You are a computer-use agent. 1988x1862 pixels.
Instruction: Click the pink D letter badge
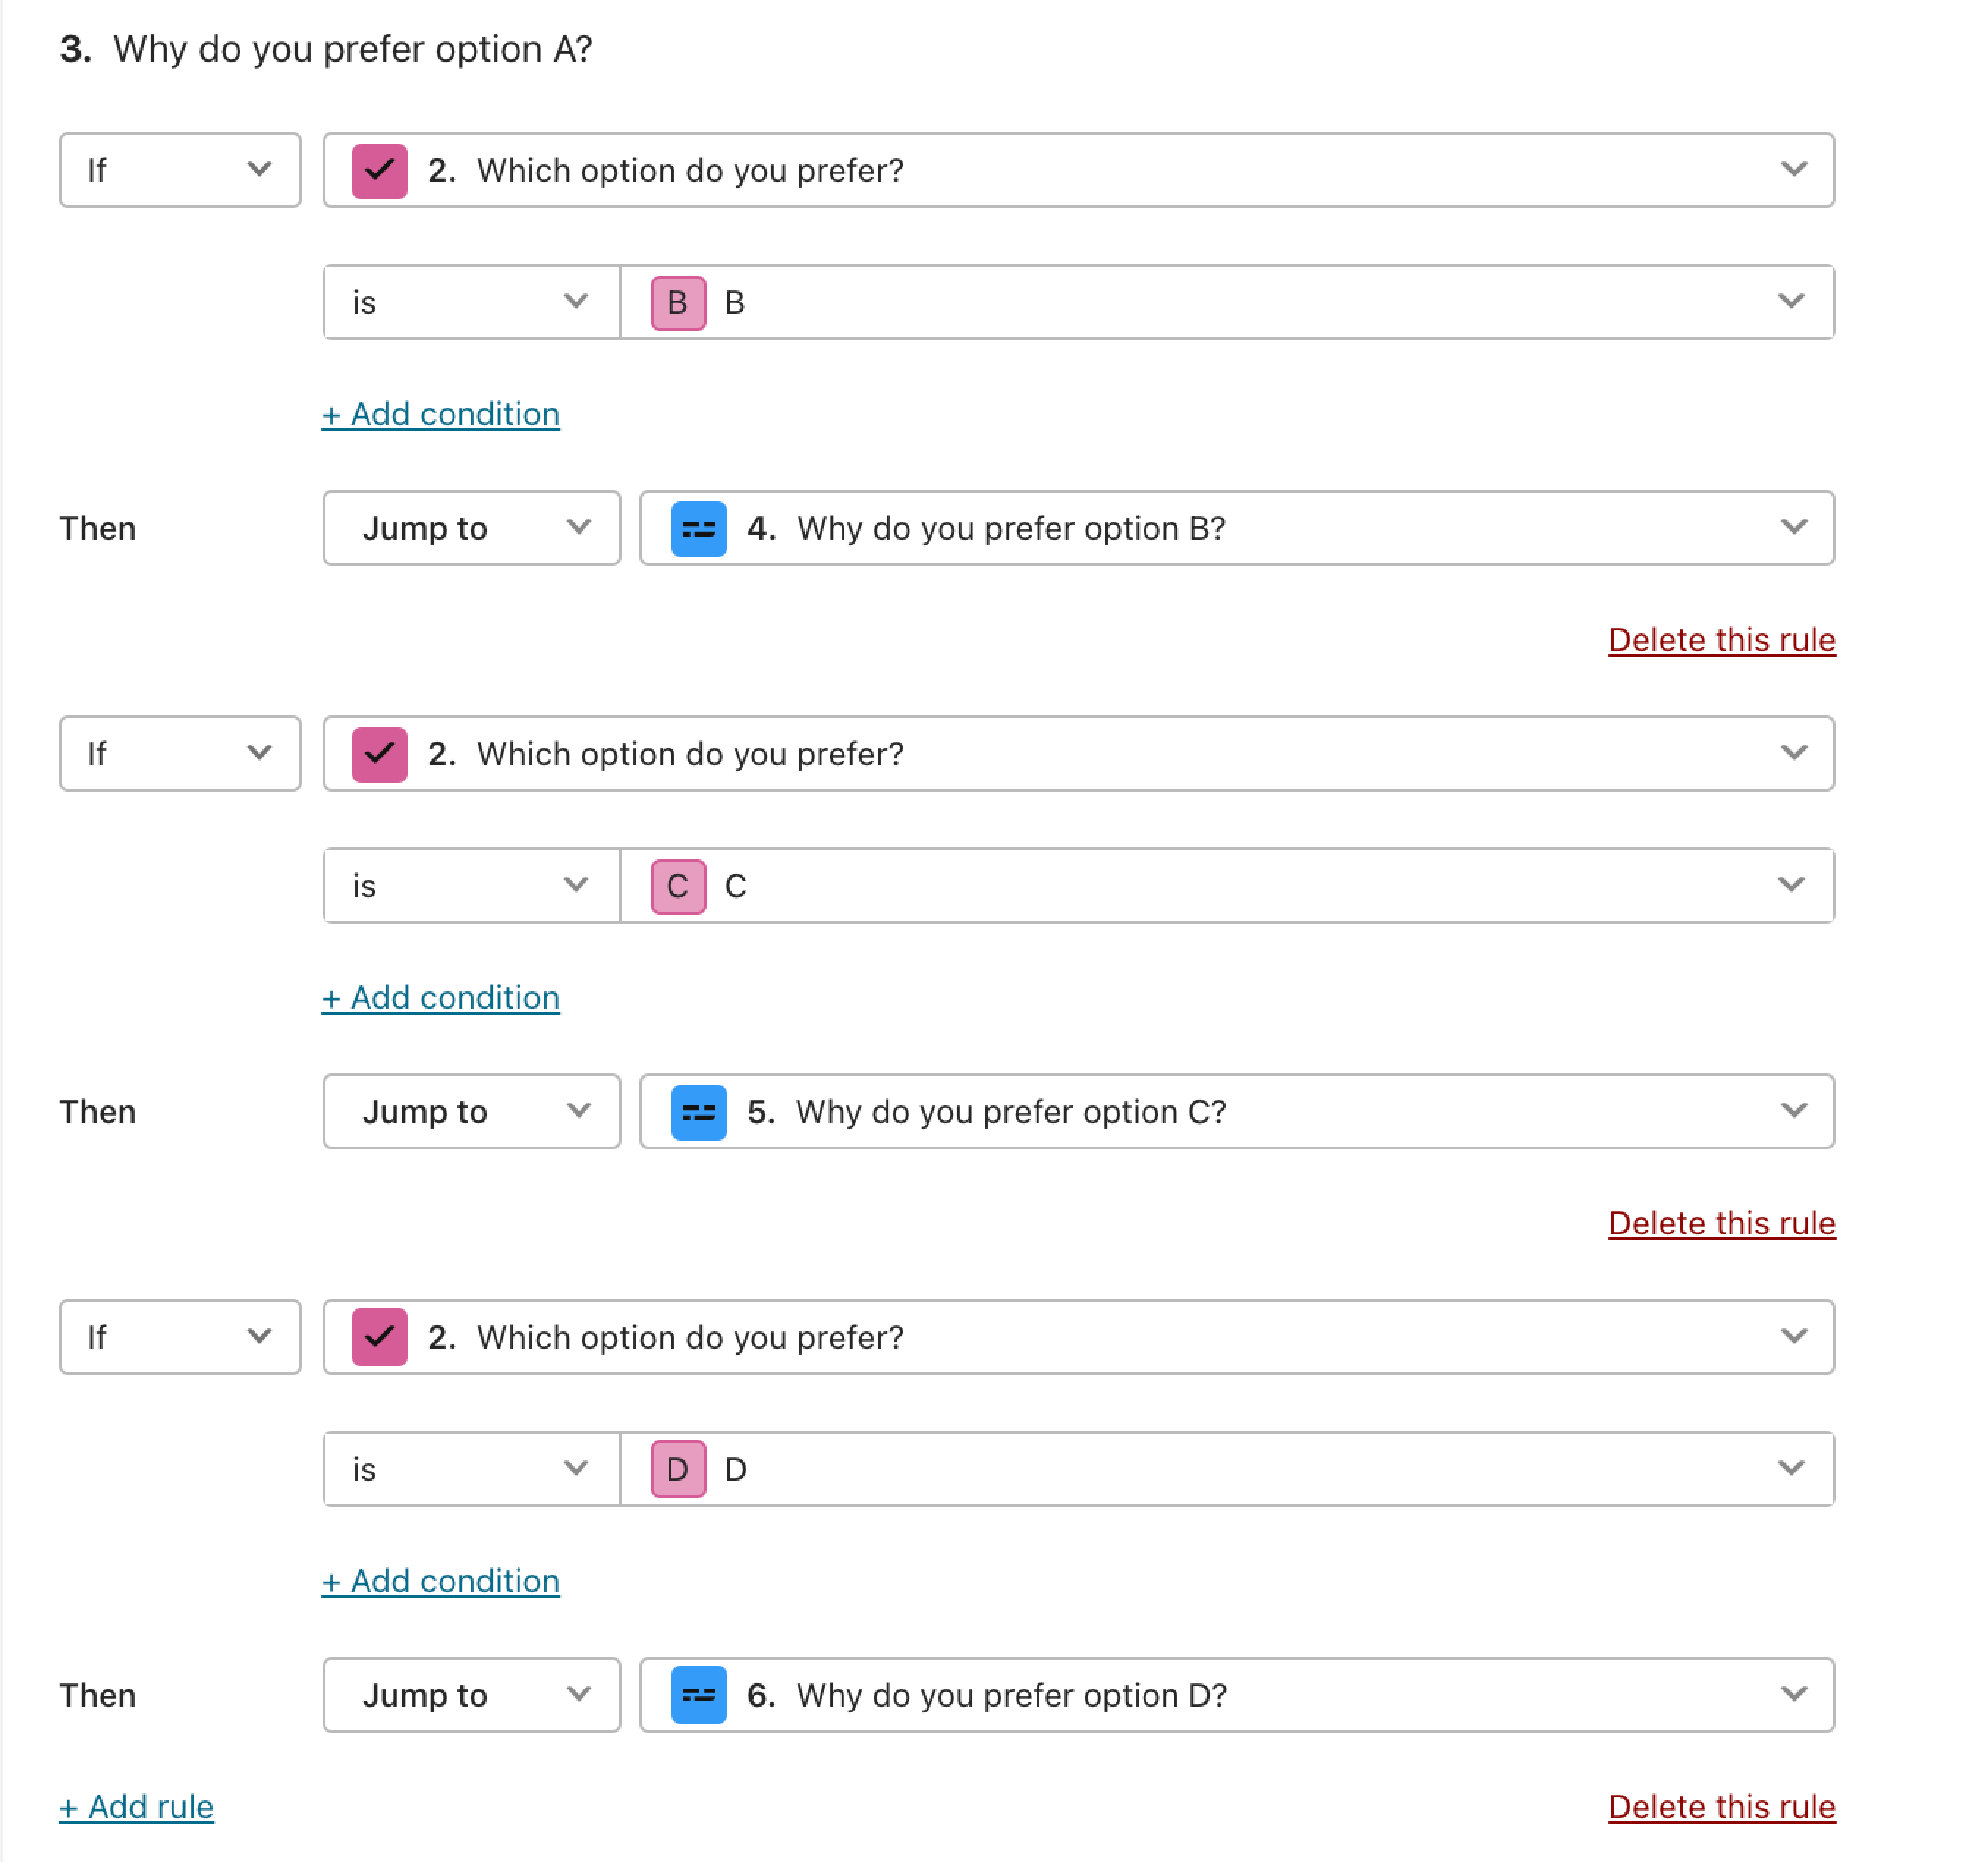point(678,1469)
